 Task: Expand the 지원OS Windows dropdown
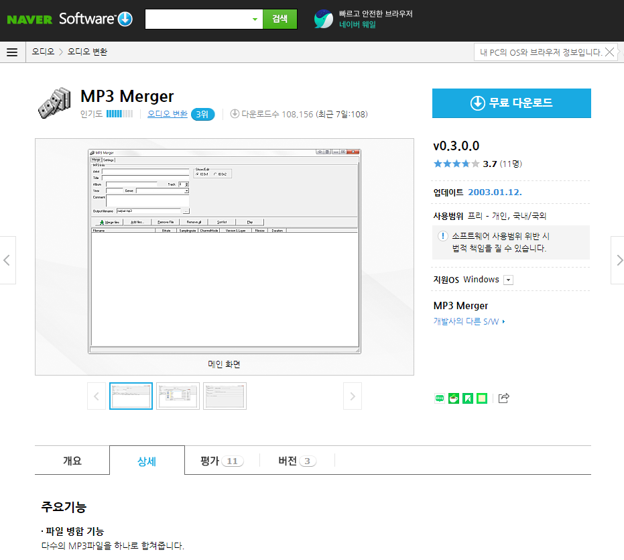(x=508, y=280)
